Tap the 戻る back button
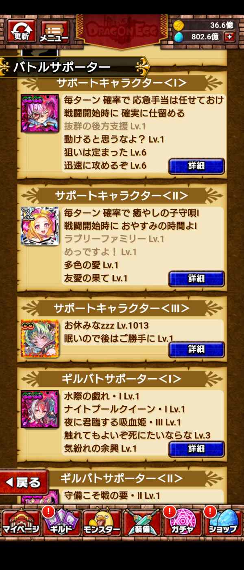 [x=24, y=482]
